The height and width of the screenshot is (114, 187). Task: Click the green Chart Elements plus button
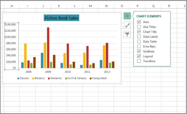pos(127,16)
